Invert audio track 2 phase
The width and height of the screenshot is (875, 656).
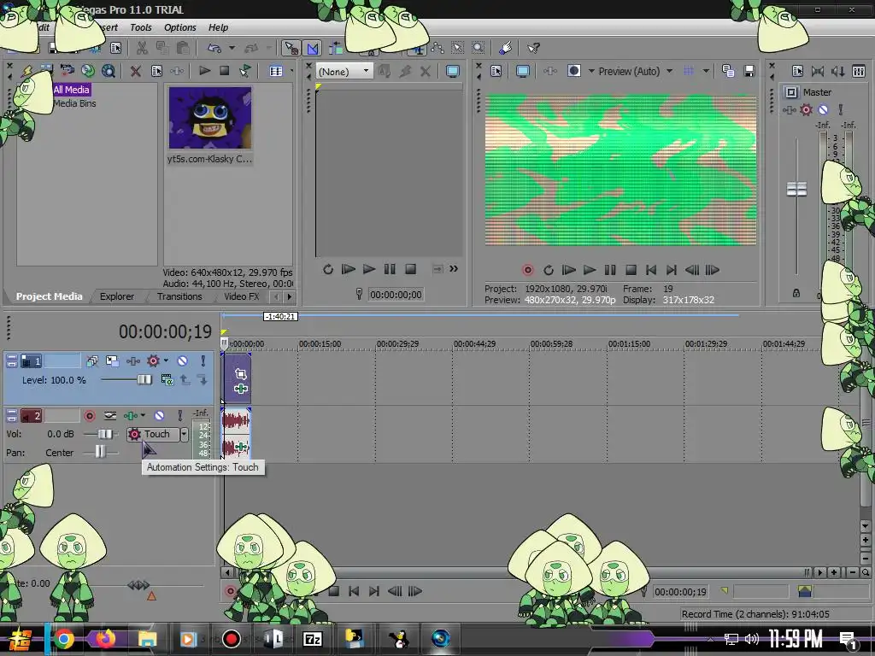(110, 416)
